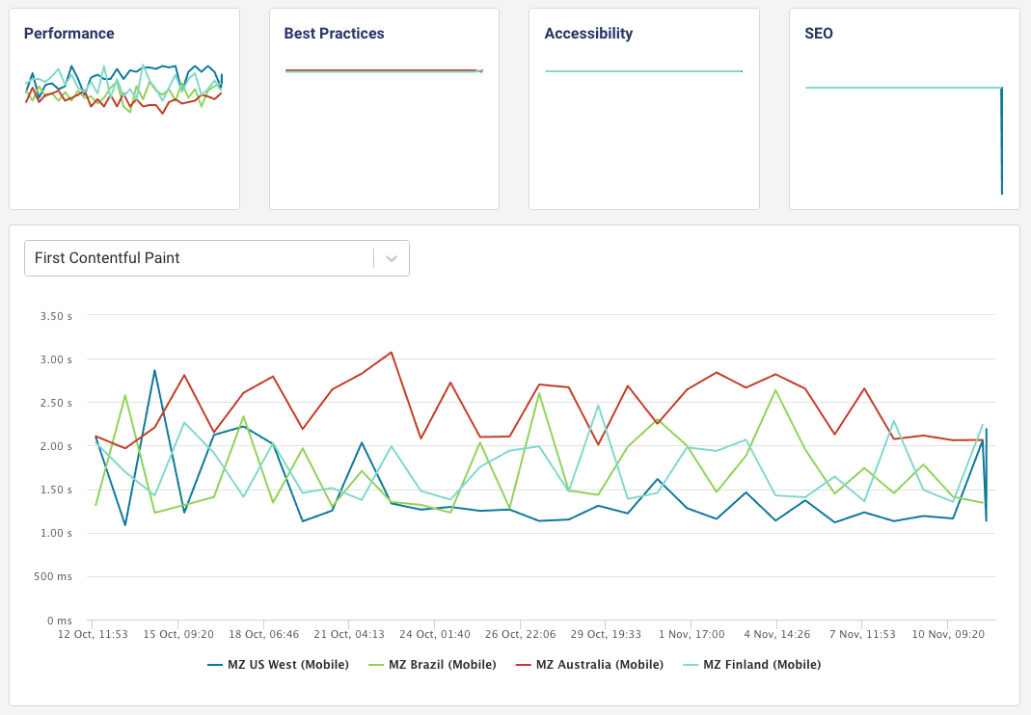This screenshot has width=1031, height=715.
Task: Click the dropdown chevron to change metrics
Action: click(x=391, y=258)
